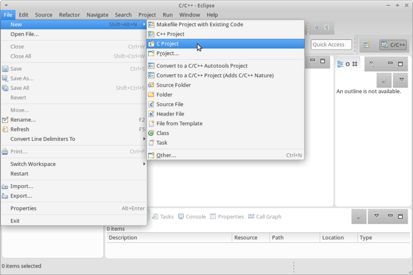Image resolution: width=413 pixels, height=275 pixels.
Task: Click Exit in File menu
Action: [x=74, y=221]
